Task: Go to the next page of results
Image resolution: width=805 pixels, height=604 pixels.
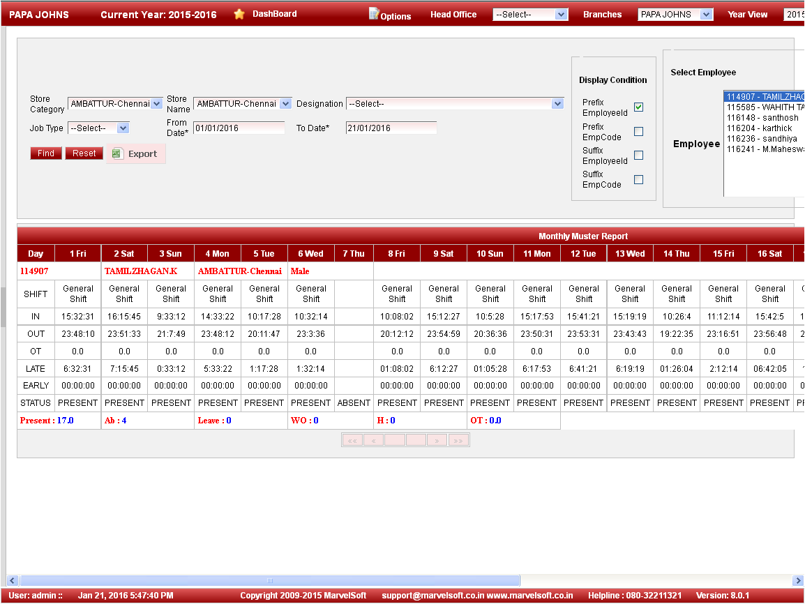Action: (437, 440)
